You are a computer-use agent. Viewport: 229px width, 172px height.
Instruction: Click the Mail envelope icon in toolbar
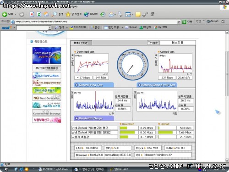click(111, 14)
